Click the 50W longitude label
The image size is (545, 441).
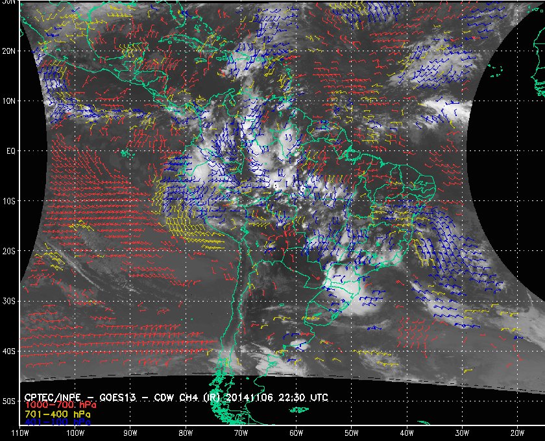pos(352,433)
